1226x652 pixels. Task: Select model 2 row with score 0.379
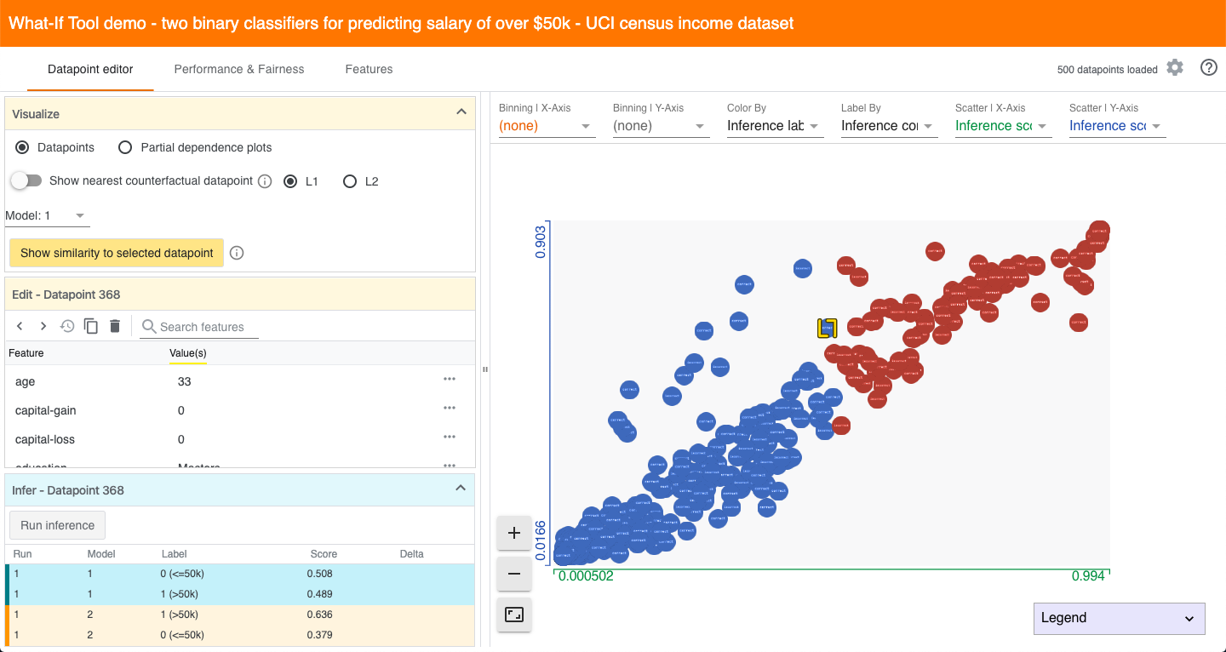[240, 635]
